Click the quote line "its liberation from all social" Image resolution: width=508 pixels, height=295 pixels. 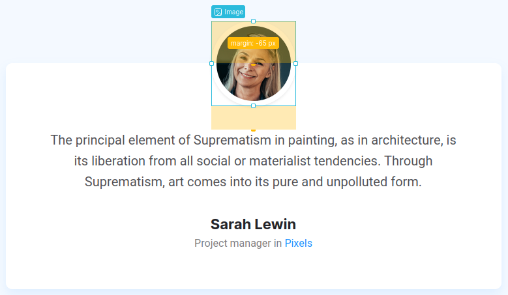tap(254, 161)
